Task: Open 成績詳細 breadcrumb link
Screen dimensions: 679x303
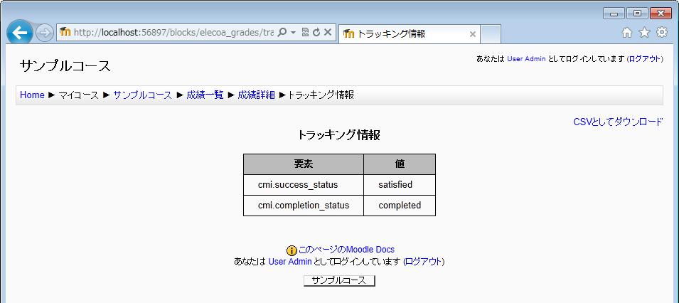Action: point(256,95)
